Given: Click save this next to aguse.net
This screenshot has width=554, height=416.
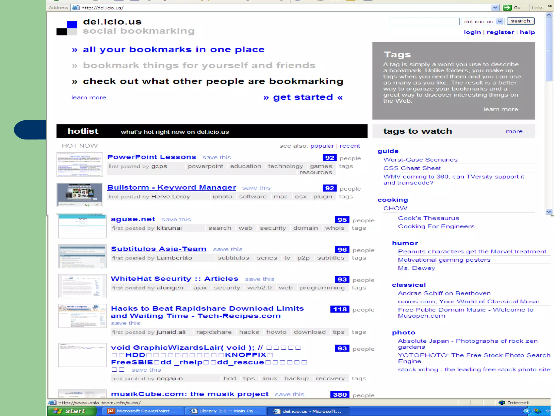Looking at the screenshot, I should tap(176, 219).
